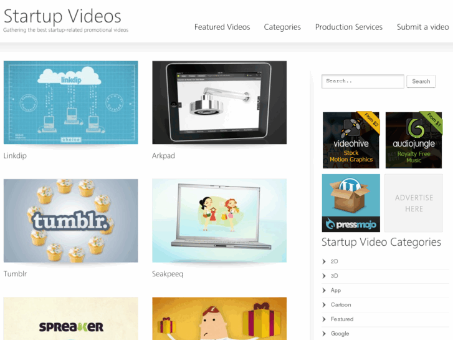Open the App category link
The width and height of the screenshot is (453, 340).
tap(336, 290)
